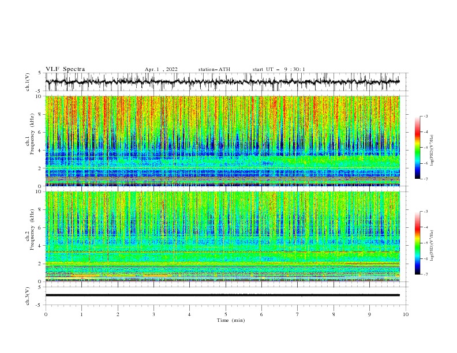Click the ch.1 voltage waveform trace
The width and height of the screenshot is (457, 353).
[223, 82]
